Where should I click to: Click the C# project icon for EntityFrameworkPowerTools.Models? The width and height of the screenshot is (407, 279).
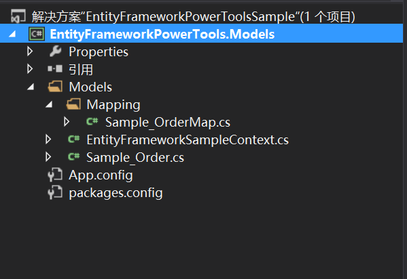(37, 34)
